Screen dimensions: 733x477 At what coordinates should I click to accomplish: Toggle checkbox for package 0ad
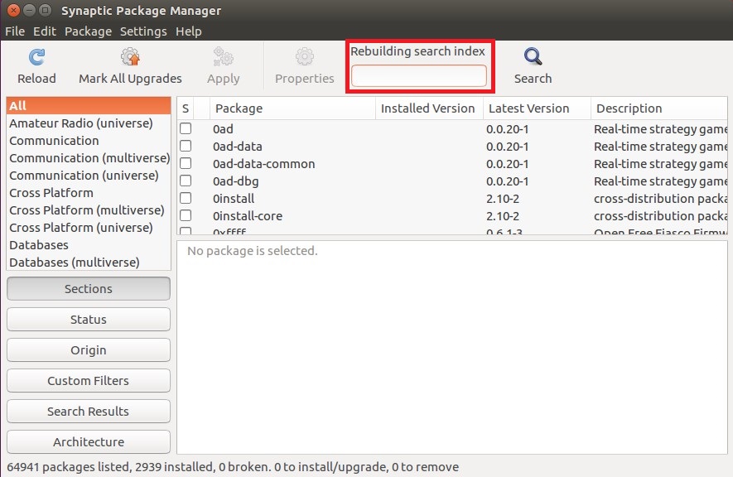186,128
